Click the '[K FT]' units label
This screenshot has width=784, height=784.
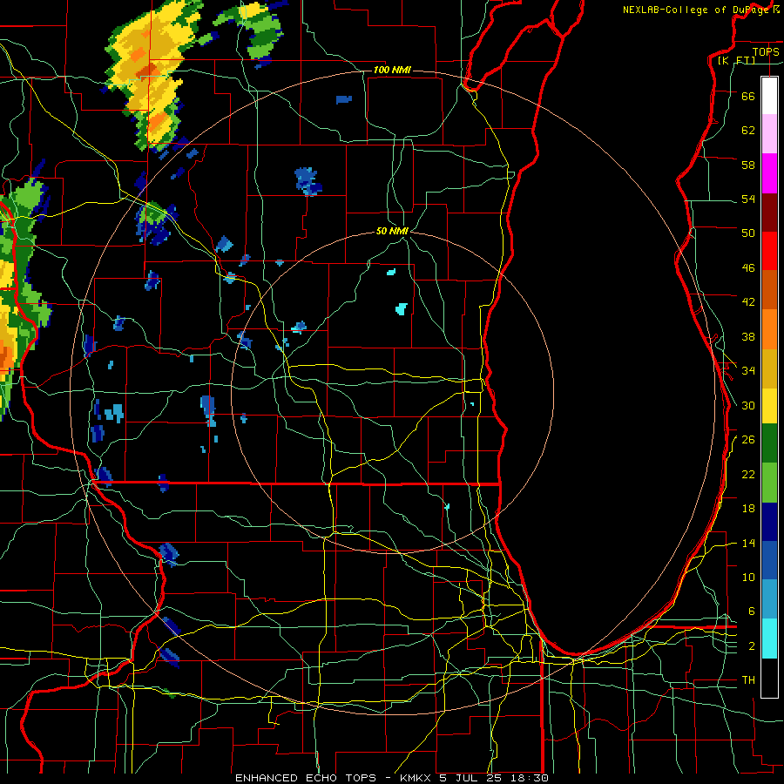[736, 61]
